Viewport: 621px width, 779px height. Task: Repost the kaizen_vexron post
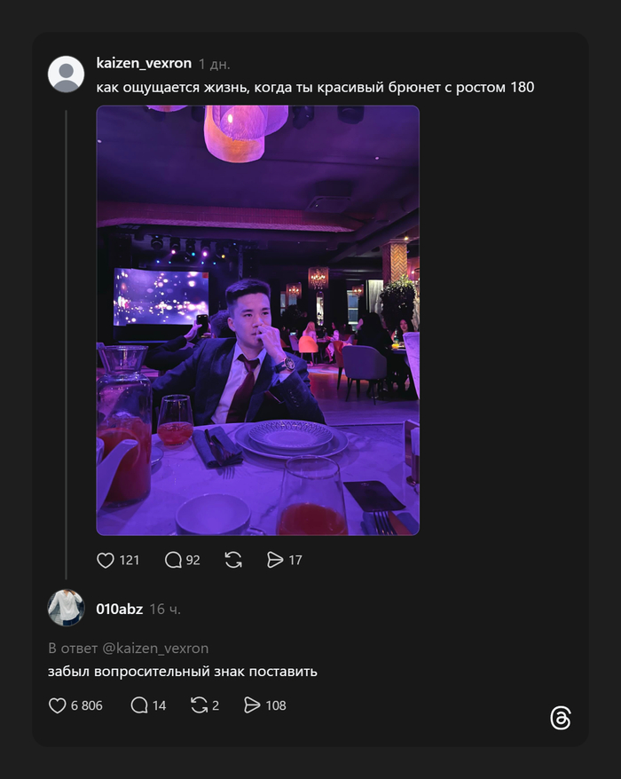tap(233, 560)
